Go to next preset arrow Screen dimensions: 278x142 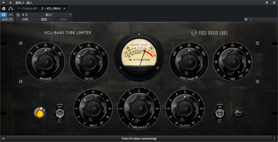tap(27, 15)
